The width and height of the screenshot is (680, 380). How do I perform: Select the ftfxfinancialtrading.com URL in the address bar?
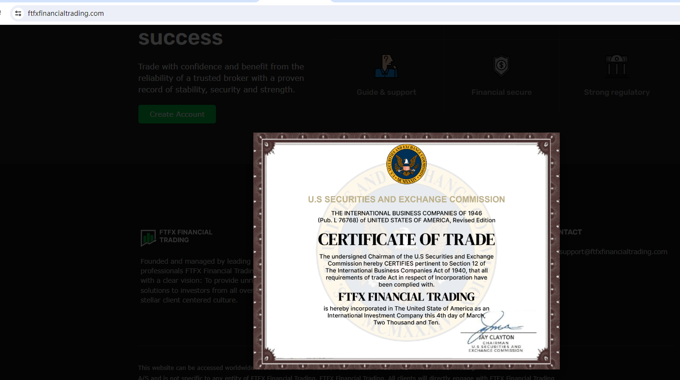[66, 13]
